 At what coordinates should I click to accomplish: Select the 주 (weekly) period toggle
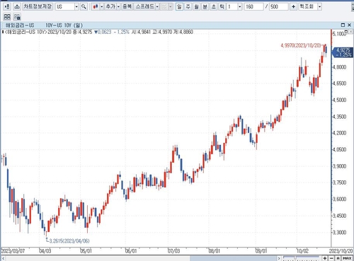click(188, 6)
